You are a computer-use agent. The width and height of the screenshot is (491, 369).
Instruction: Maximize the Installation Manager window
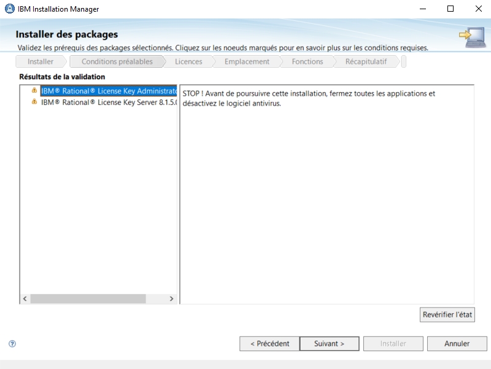(450, 9)
